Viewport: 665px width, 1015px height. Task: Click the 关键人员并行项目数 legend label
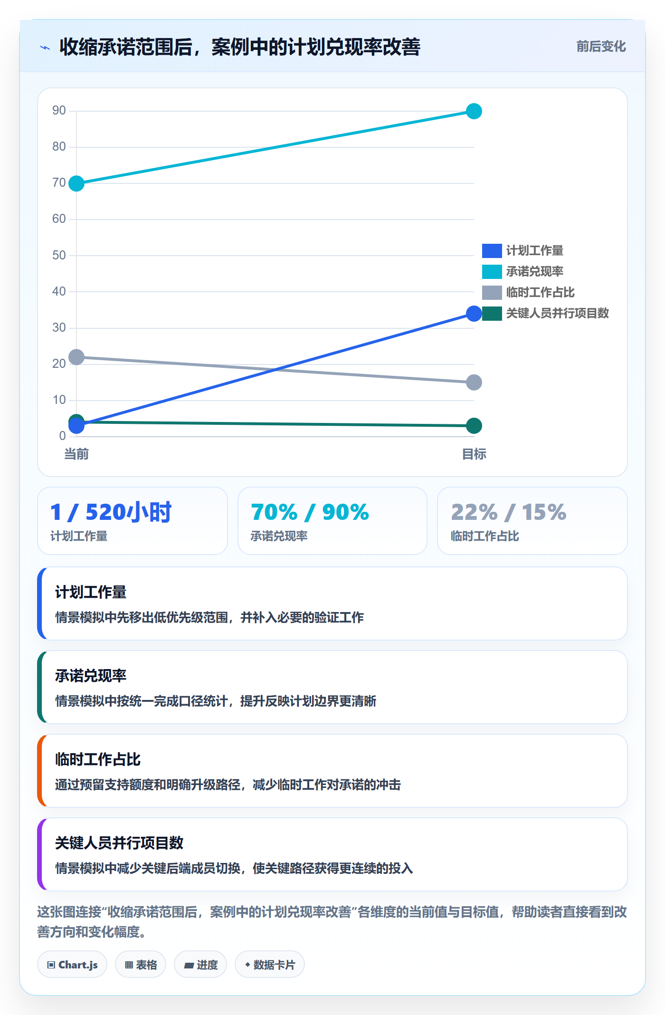pyautogui.click(x=557, y=313)
